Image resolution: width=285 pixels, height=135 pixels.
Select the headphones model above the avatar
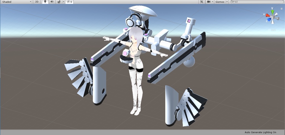[134, 20]
